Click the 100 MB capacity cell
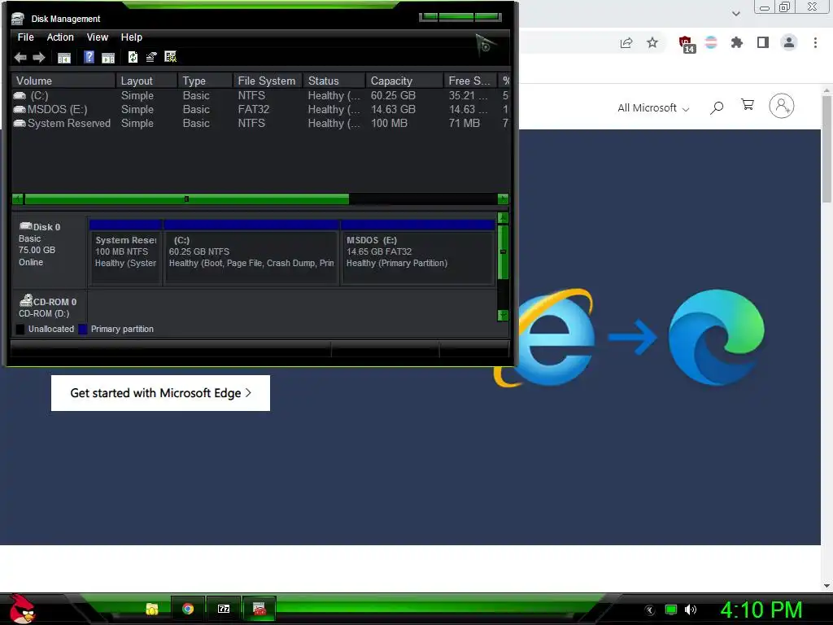This screenshot has height=625, width=833. [389, 124]
